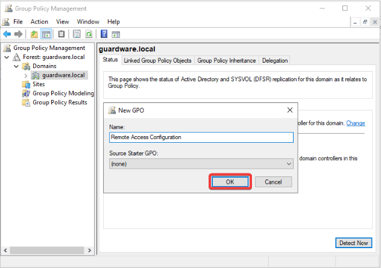
Task: Click the GPO Name input field
Action: click(201, 137)
